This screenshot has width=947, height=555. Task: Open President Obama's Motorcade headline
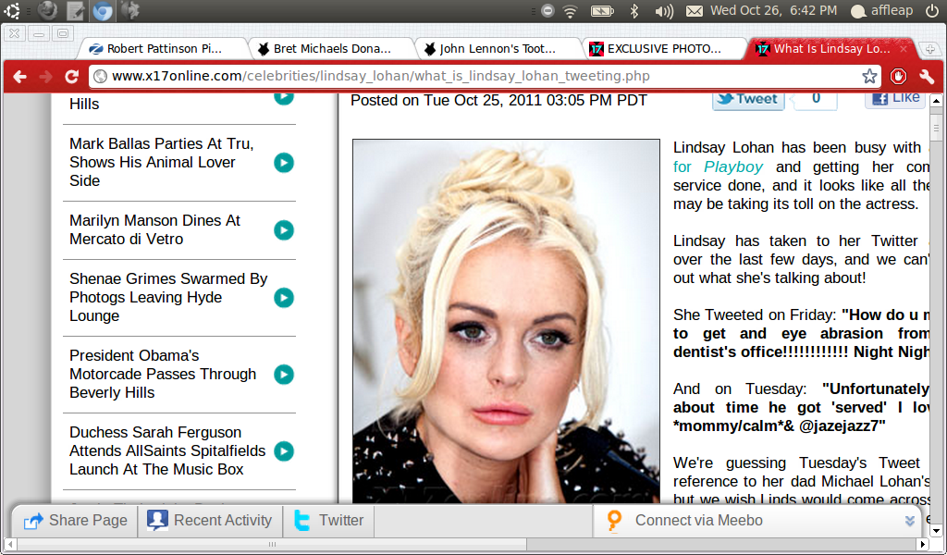point(163,375)
